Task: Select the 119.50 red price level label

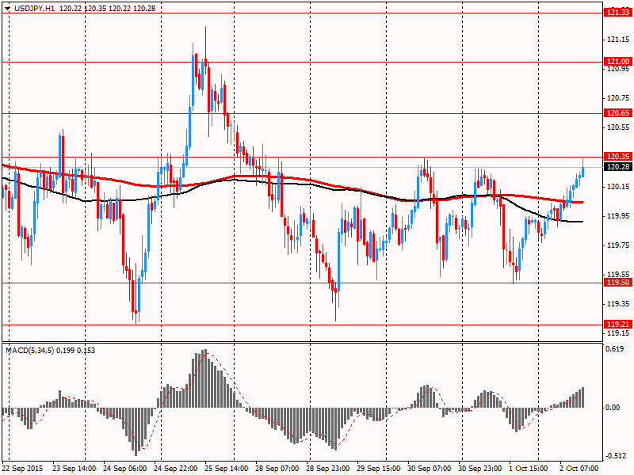Action: pos(618,283)
